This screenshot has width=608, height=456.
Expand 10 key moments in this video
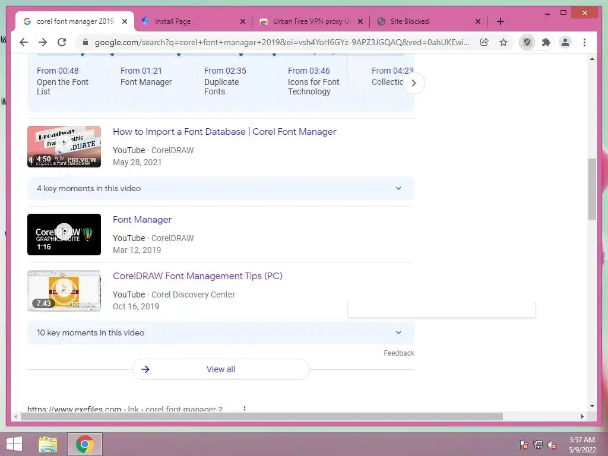tap(221, 332)
